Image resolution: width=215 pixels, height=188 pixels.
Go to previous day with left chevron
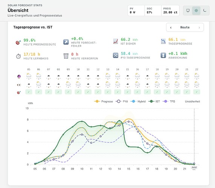(x=171, y=27)
